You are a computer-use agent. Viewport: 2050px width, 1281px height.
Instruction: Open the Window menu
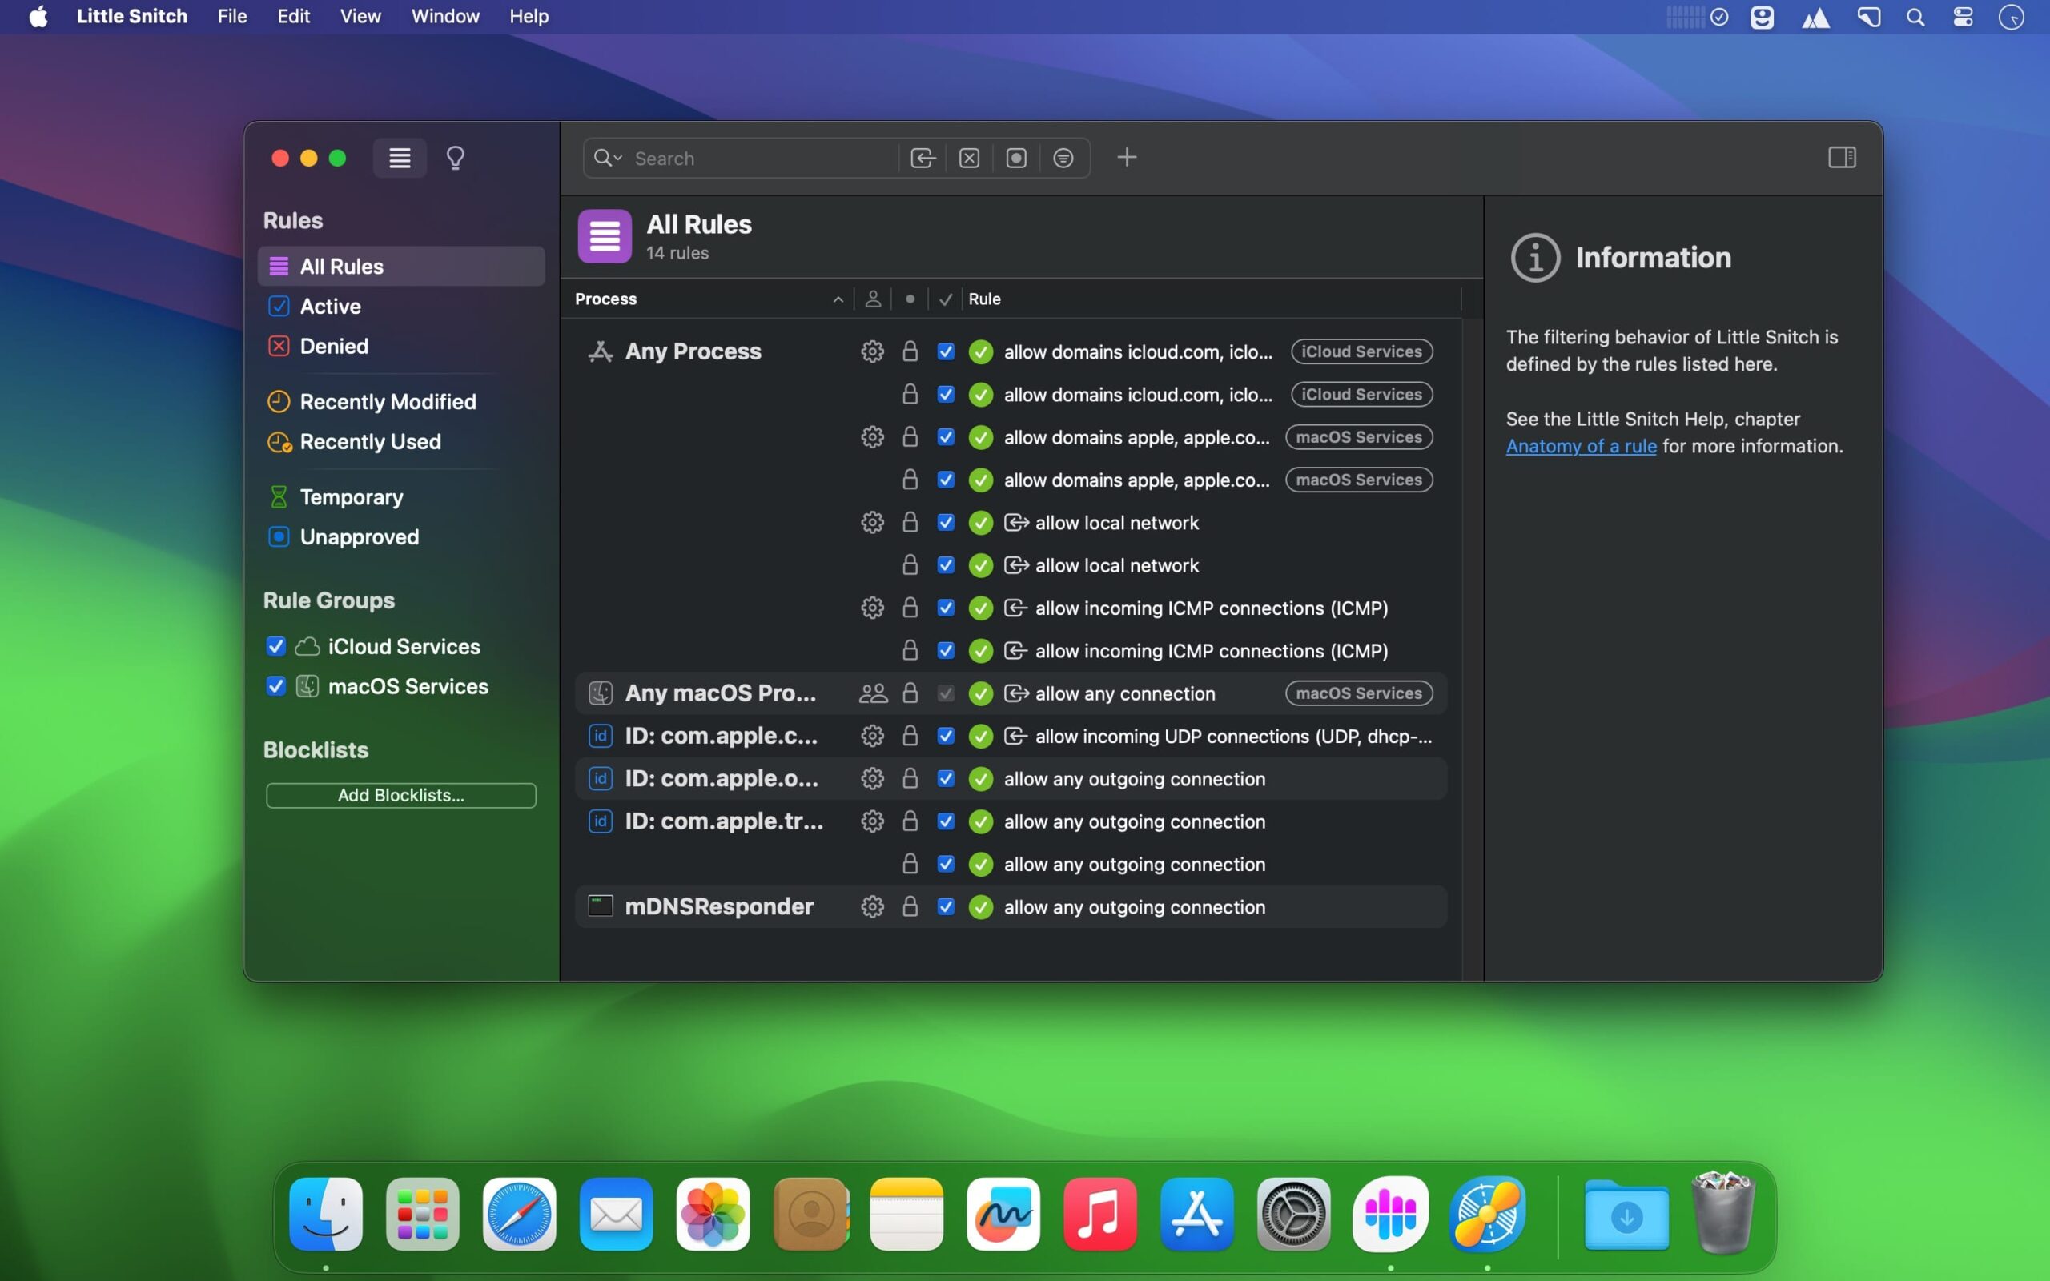(x=444, y=16)
